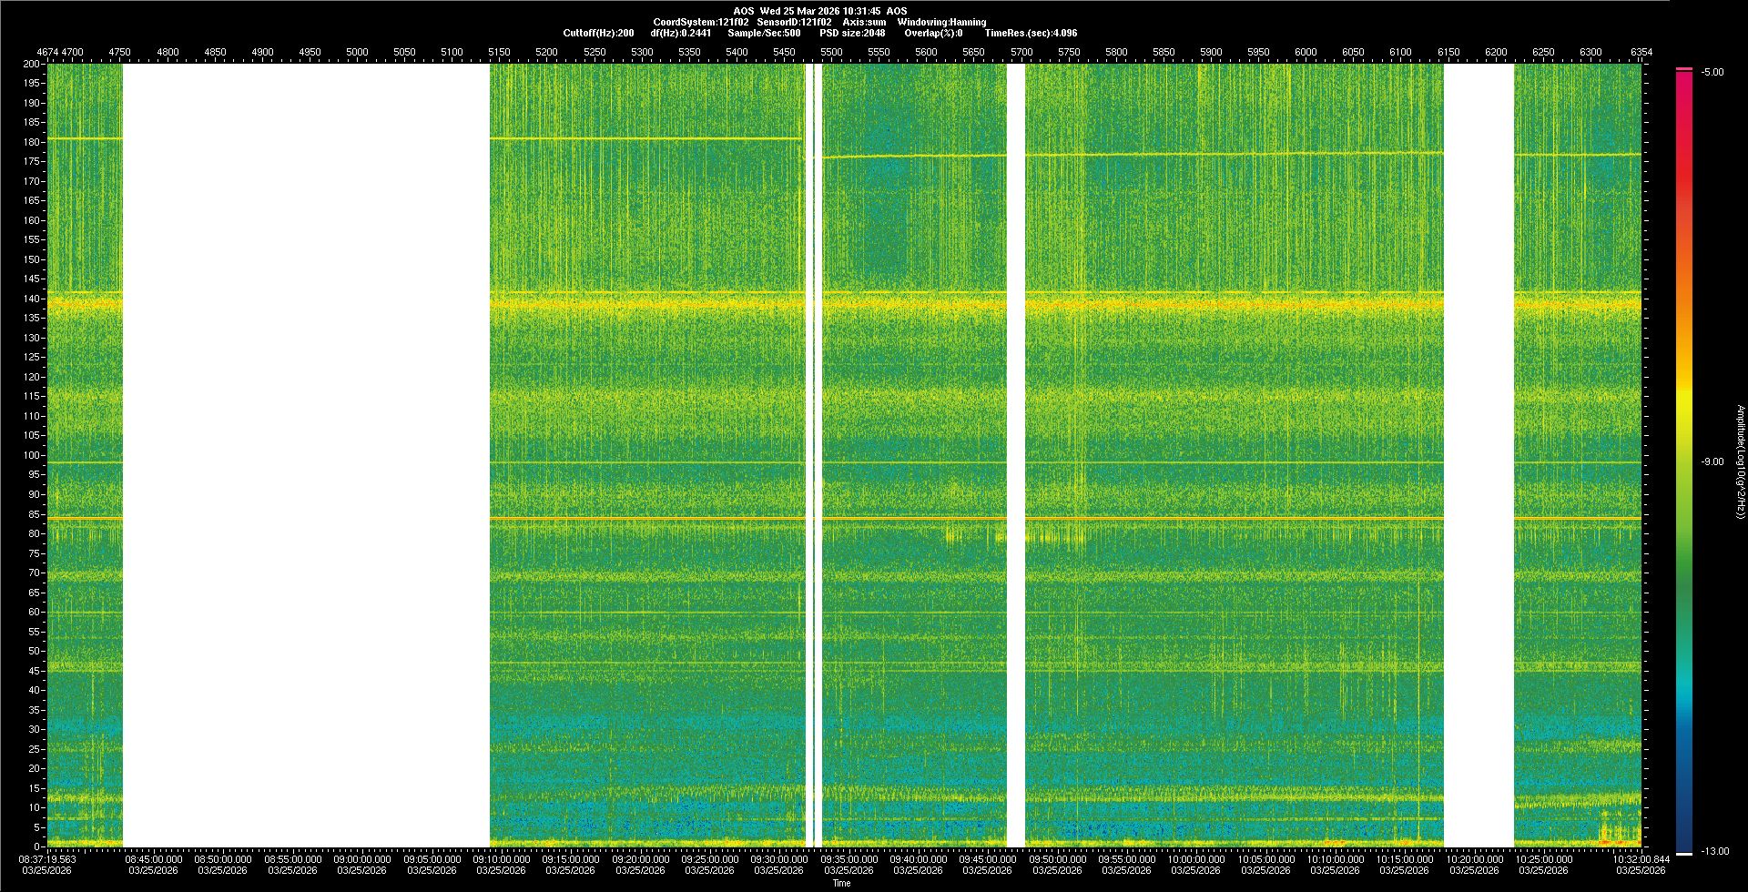Click the large white data gap before 09:10

306,455
